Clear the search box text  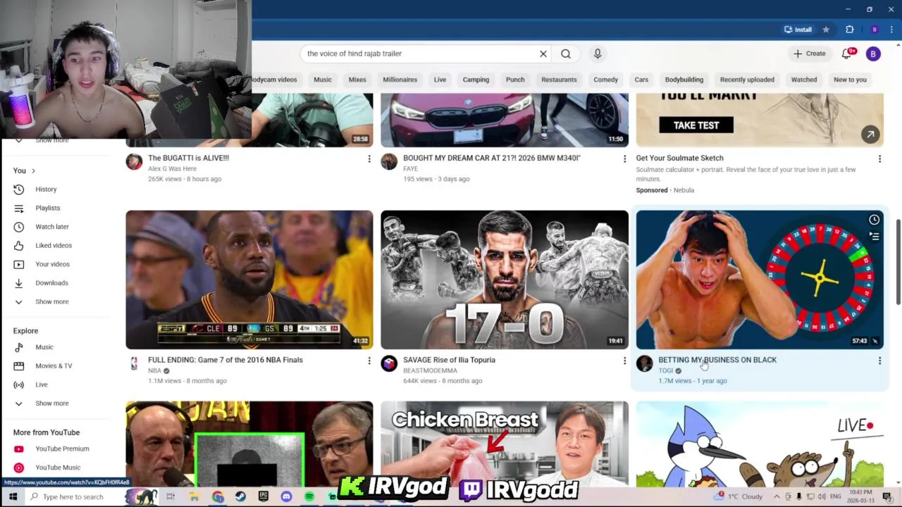click(x=543, y=54)
